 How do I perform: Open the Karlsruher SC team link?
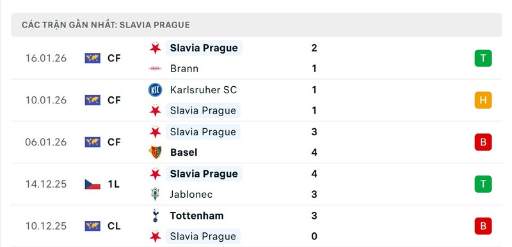[x=204, y=90]
